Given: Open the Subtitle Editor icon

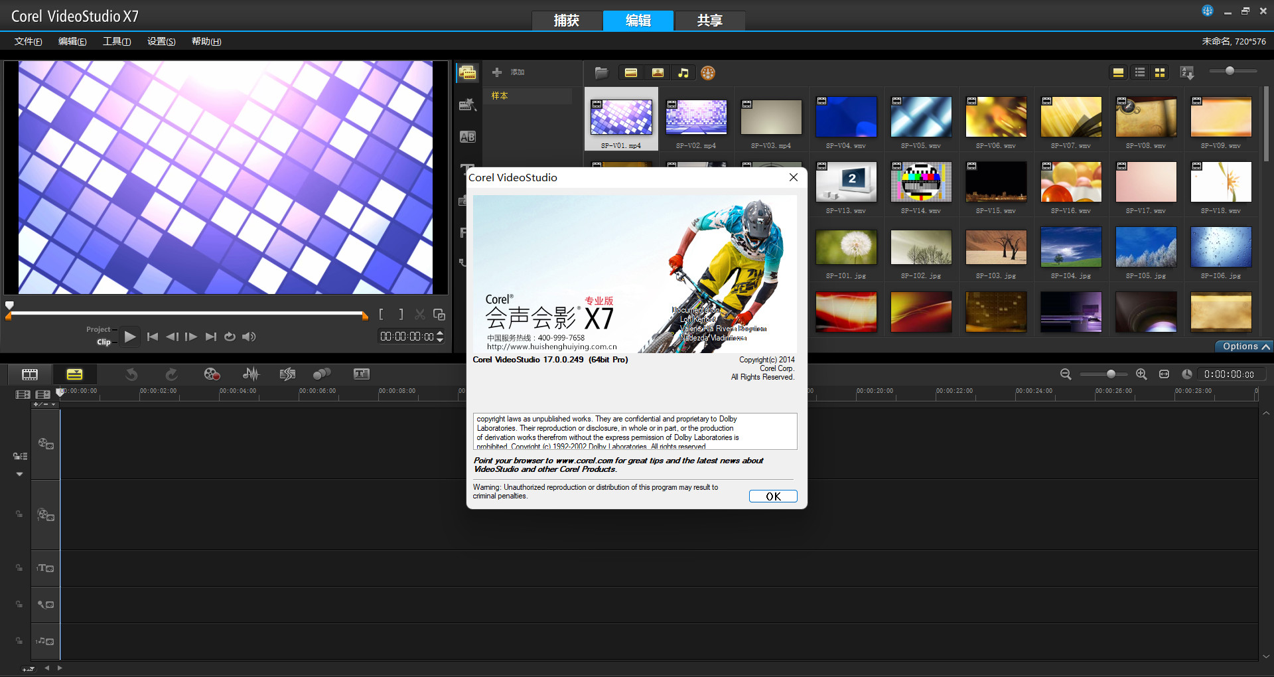Looking at the screenshot, I should tap(362, 374).
